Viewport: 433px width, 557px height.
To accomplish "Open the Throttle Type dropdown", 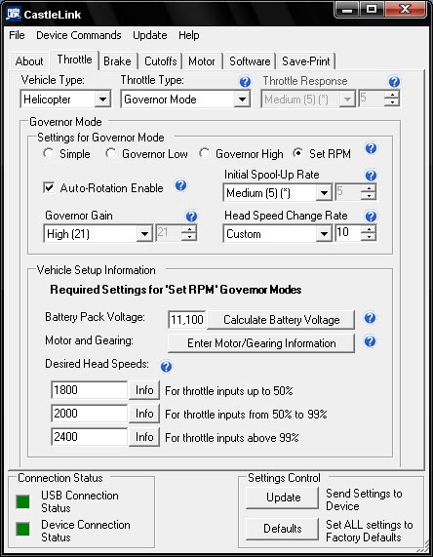I will click(242, 99).
